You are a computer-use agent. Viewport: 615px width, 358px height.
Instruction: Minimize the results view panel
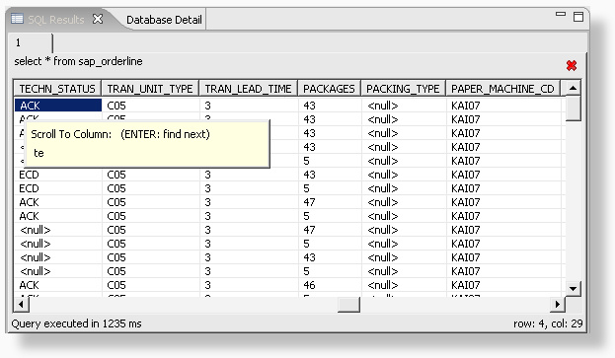tap(561, 15)
